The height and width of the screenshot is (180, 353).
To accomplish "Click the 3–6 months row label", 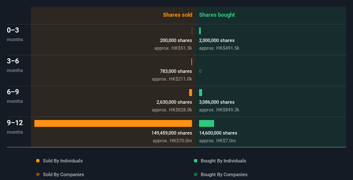I will (15, 65).
